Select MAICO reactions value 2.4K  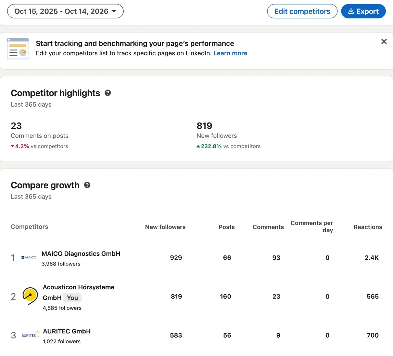(371, 258)
